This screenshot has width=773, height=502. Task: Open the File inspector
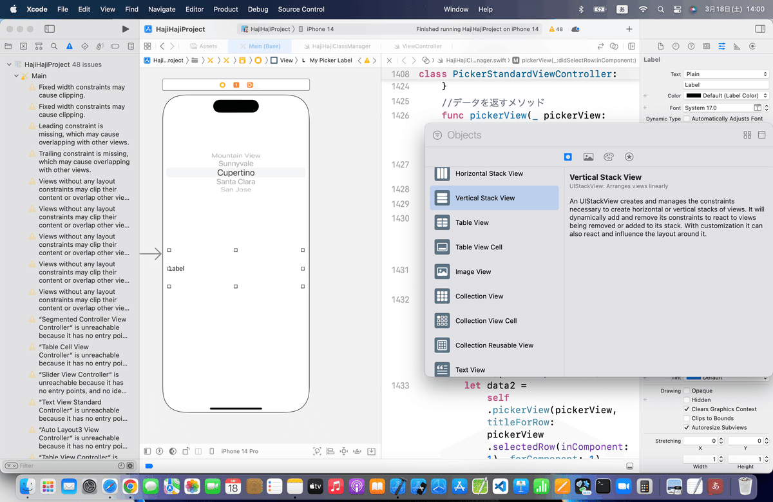point(661,46)
